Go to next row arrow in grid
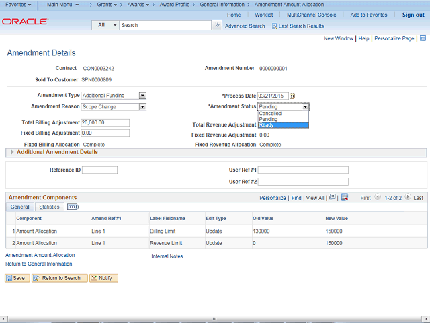 408,198
